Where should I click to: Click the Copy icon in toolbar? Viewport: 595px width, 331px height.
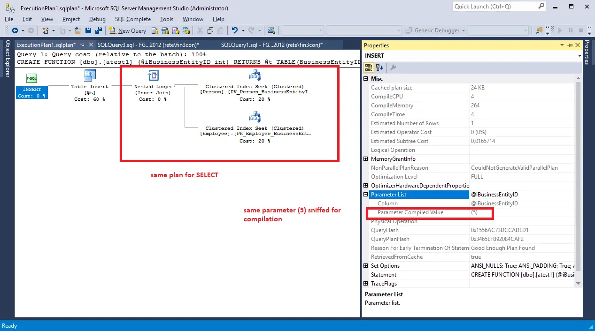[210, 30]
